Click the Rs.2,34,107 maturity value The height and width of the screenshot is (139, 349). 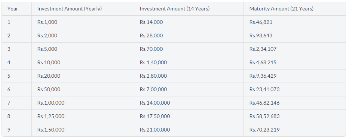click(x=263, y=49)
